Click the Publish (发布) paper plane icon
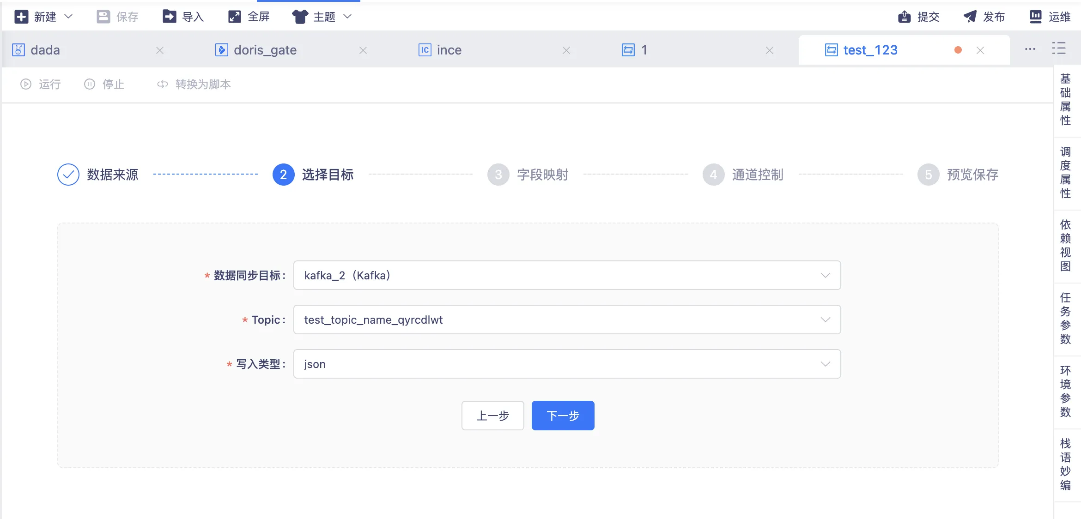The width and height of the screenshot is (1081, 519). [x=970, y=17]
